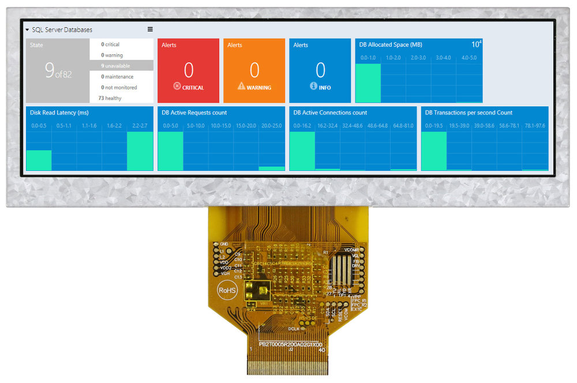Click the '16.2-32.4' range label
The height and width of the screenshot is (383, 577).
328,126
